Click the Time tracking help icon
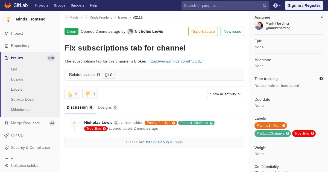The image size is (328, 172). coord(321,79)
